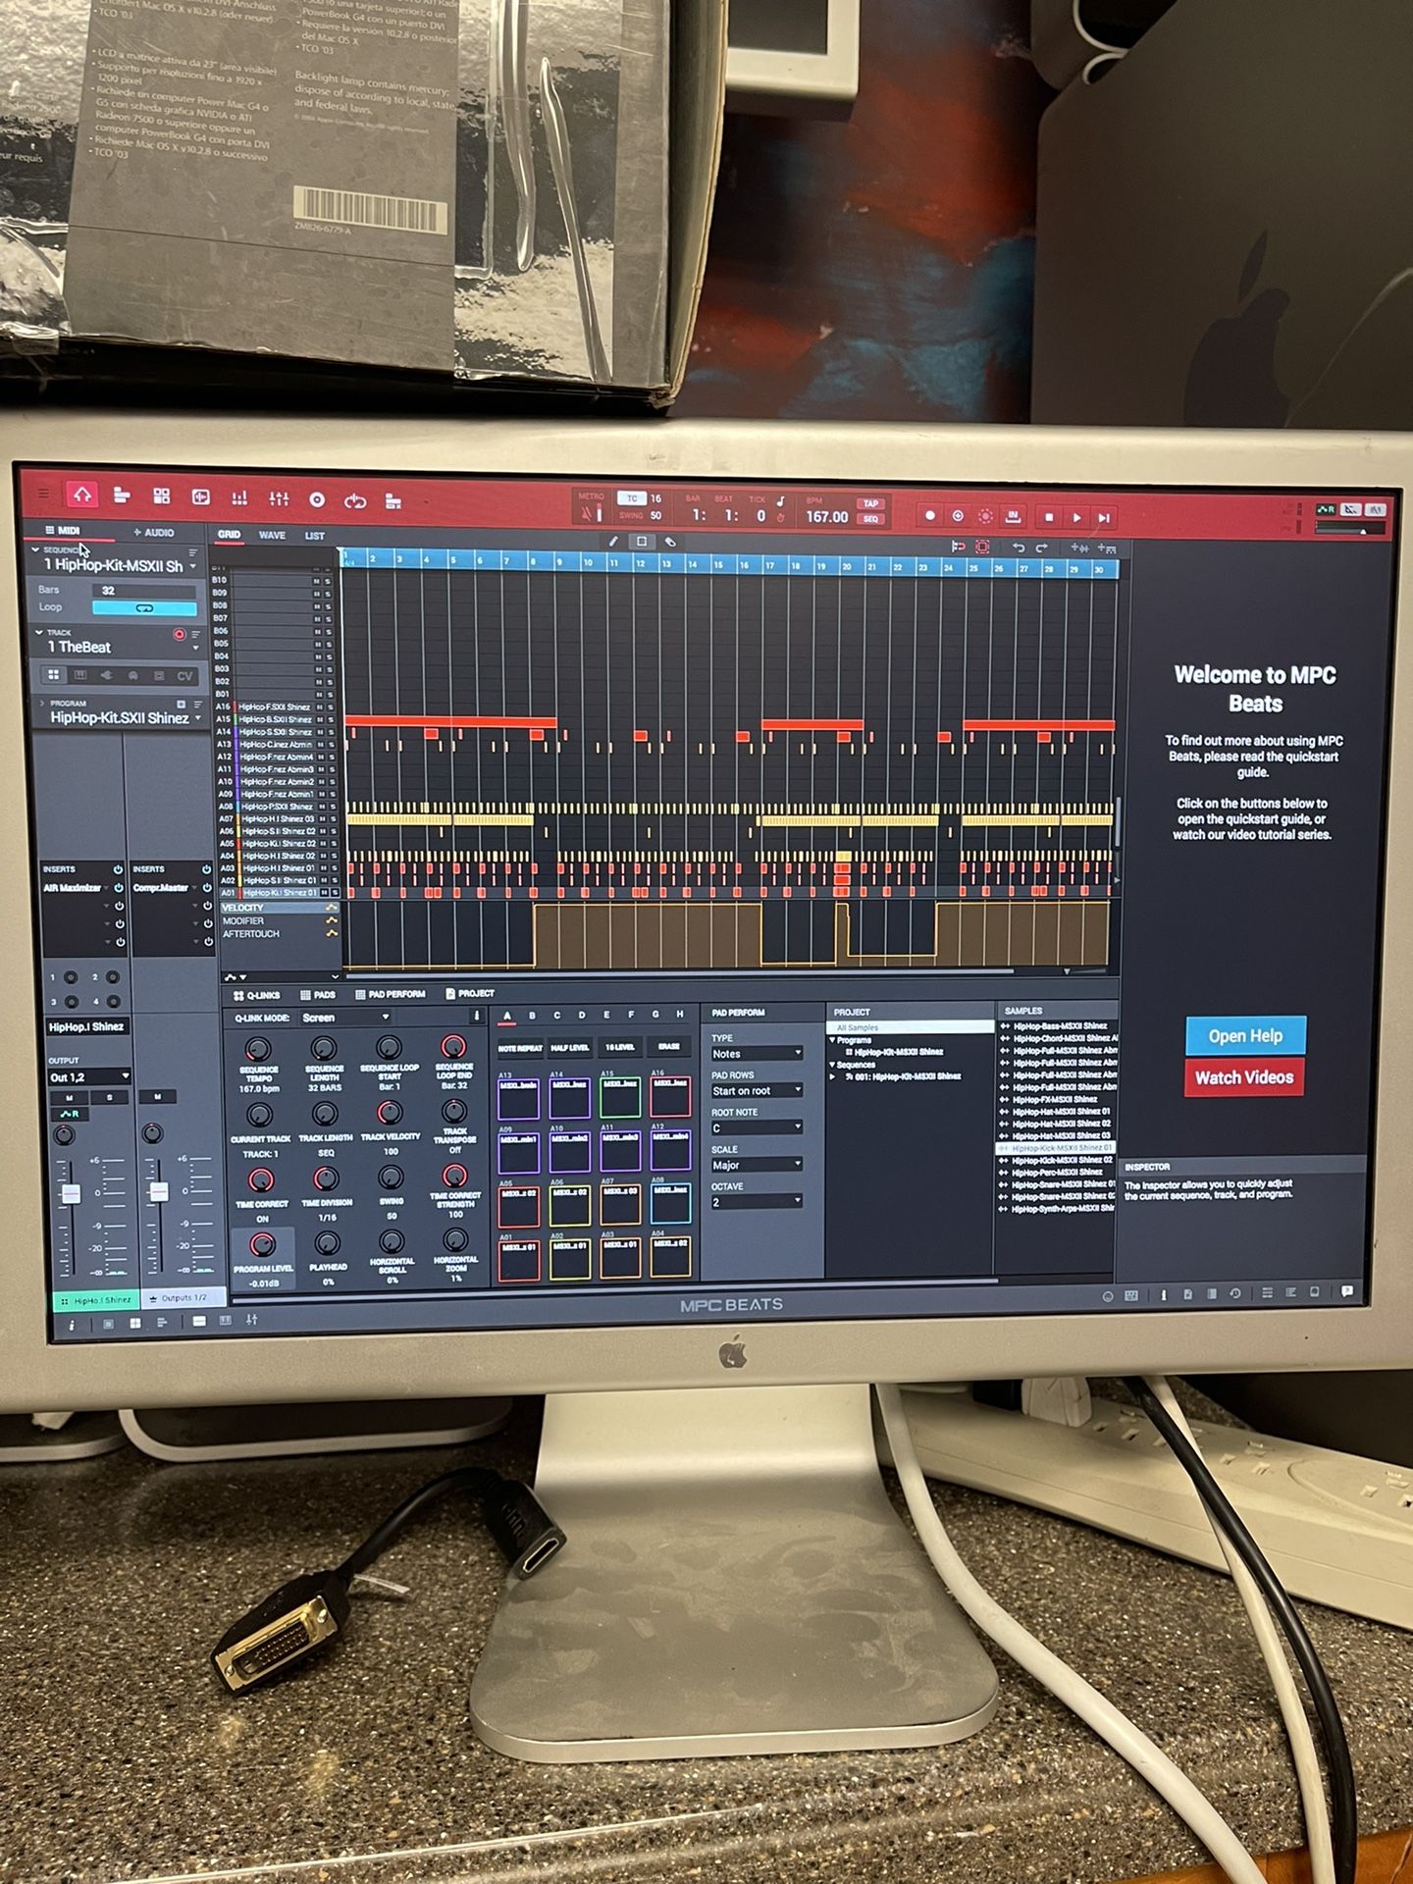This screenshot has width=1413, height=1884.
Task: Click the Play Start button
Action: 1104,517
